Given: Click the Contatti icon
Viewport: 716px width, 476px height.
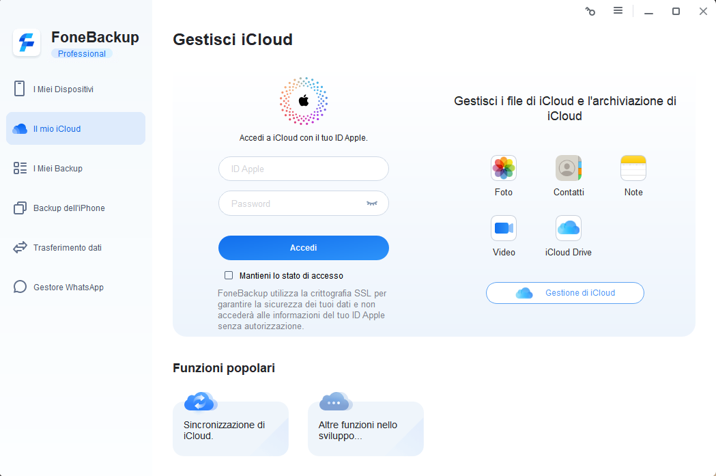Looking at the screenshot, I should coord(569,167).
